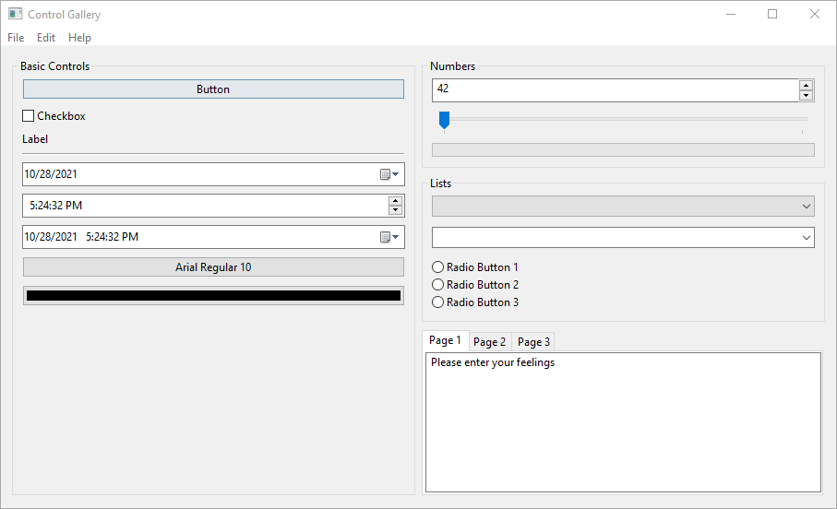The image size is (837, 509).
Task: Click the empty progress bar
Action: 623,150
